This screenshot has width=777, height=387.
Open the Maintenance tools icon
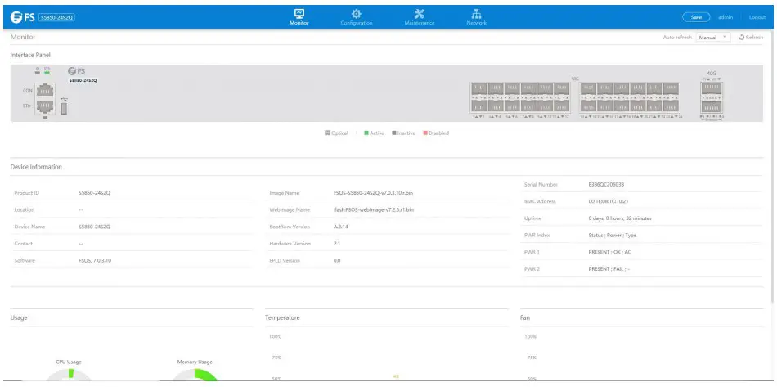point(420,13)
